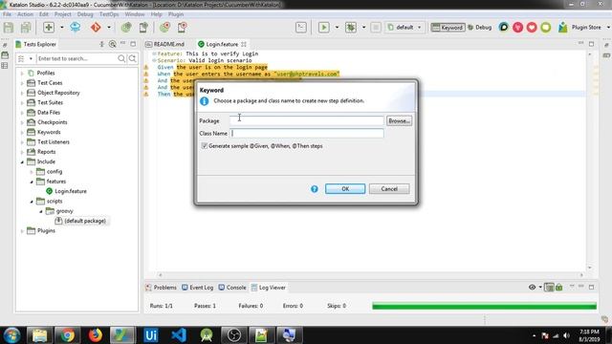This screenshot has height=344, width=612.
Task: Open the Event Log tab
Action: pyautogui.click(x=198, y=288)
